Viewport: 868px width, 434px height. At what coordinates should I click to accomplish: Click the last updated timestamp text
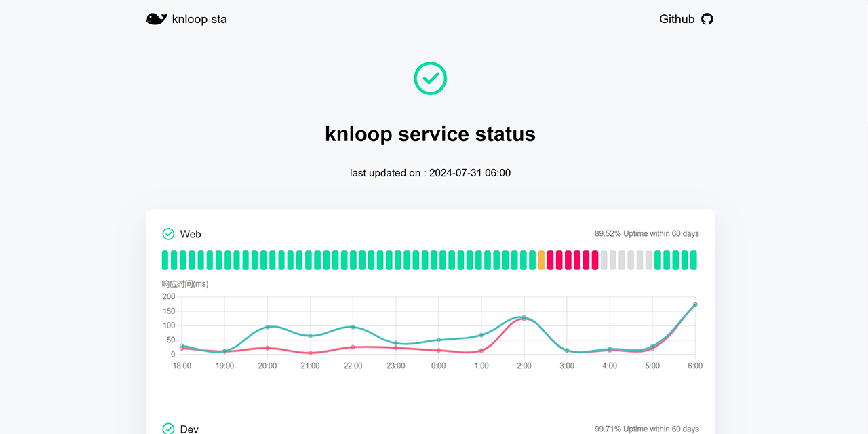coord(430,172)
